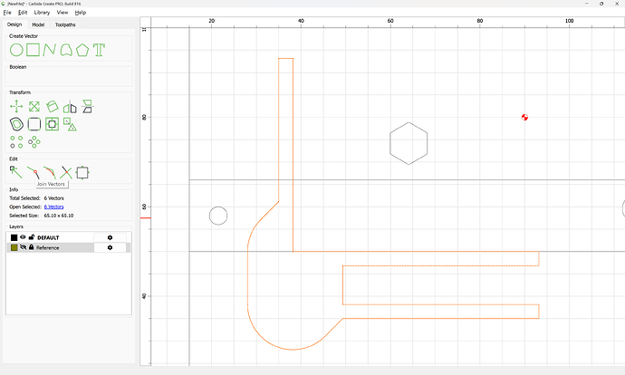Click the 6 Vectors open selected link
The width and height of the screenshot is (625, 375).
tap(53, 207)
